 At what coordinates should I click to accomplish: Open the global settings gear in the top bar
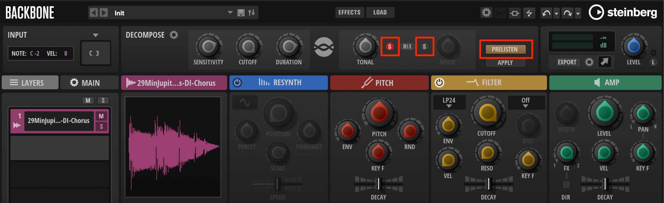coord(486,13)
